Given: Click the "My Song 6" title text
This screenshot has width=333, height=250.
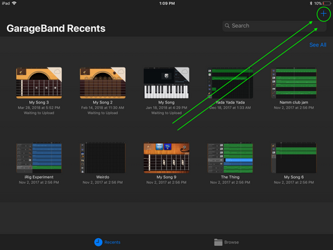Looking at the screenshot, I should [293, 177].
